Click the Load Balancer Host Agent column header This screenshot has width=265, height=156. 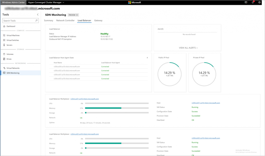pos(110,63)
